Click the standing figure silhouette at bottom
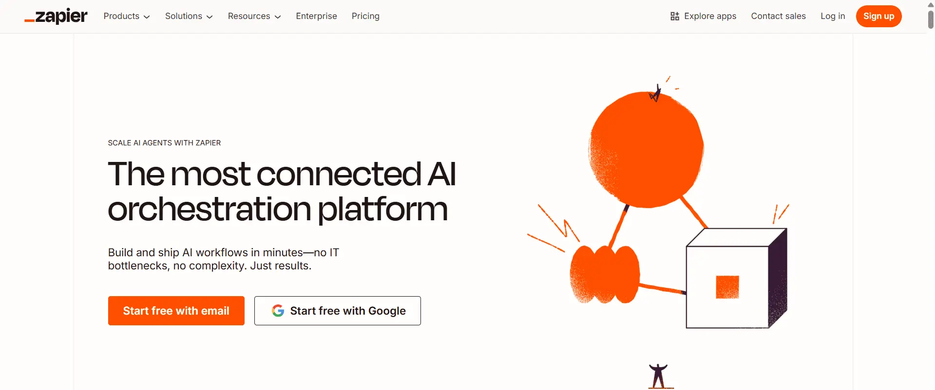Viewport: 935px width, 390px height. tap(658, 376)
